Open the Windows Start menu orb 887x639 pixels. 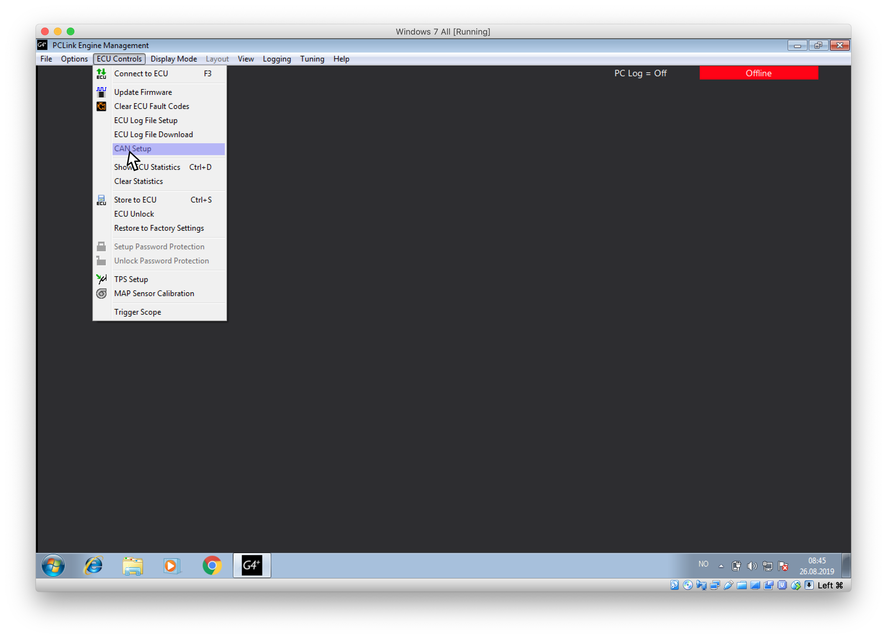tap(53, 565)
